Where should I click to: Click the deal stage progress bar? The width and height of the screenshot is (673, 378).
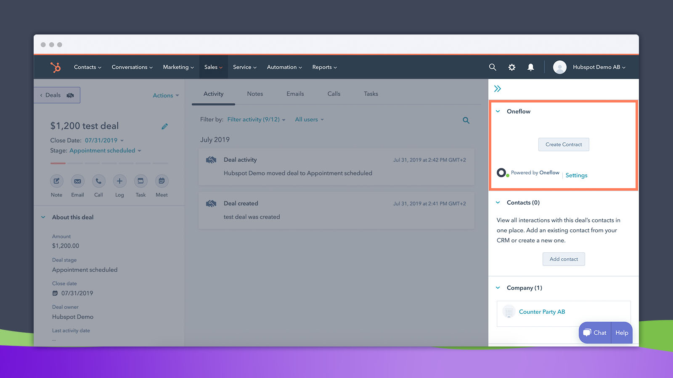pyautogui.click(x=109, y=163)
